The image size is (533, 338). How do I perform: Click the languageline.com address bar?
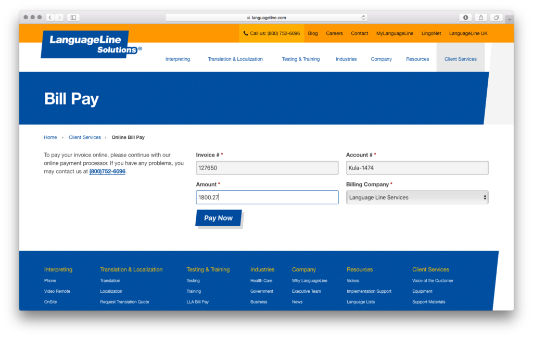point(267,17)
